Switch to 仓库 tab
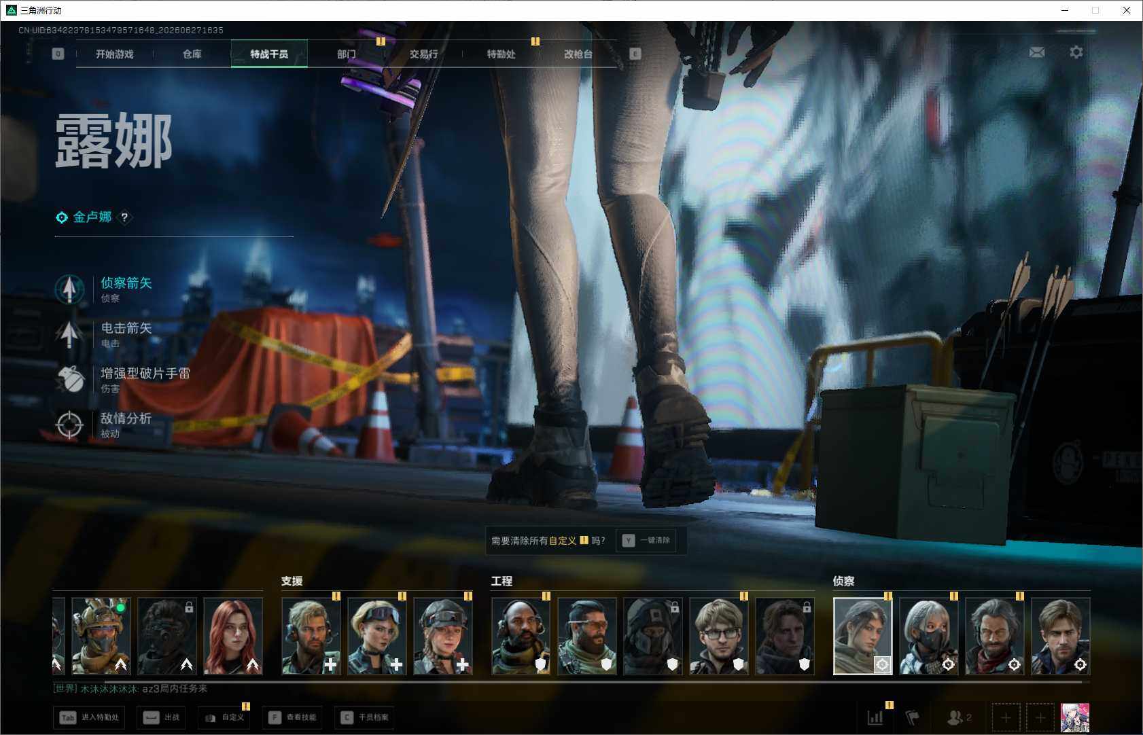Image resolution: width=1143 pixels, height=735 pixels. [x=192, y=54]
